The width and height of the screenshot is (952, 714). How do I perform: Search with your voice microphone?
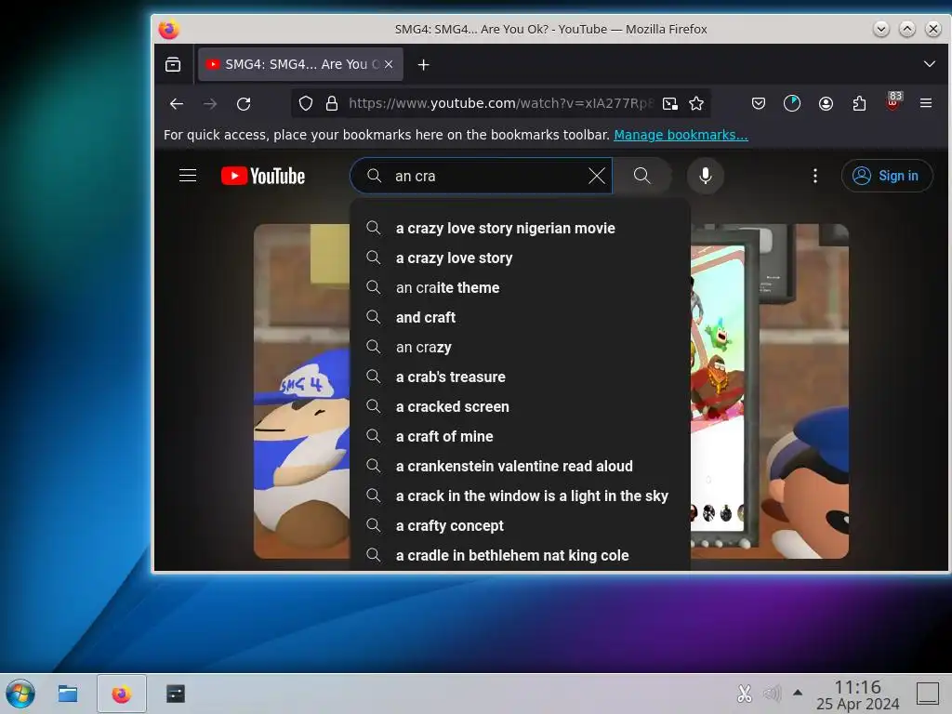pos(706,176)
